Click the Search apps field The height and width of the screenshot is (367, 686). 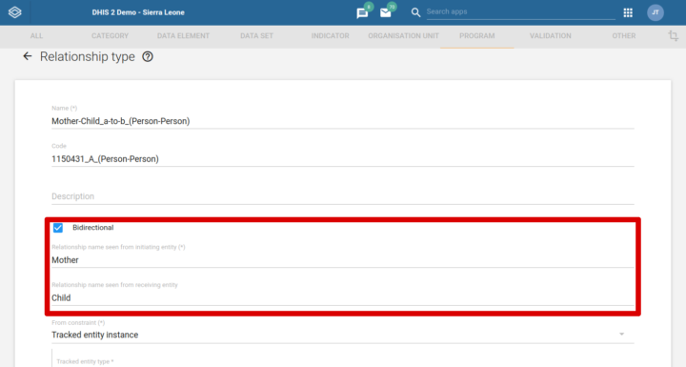click(x=520, y=11)
